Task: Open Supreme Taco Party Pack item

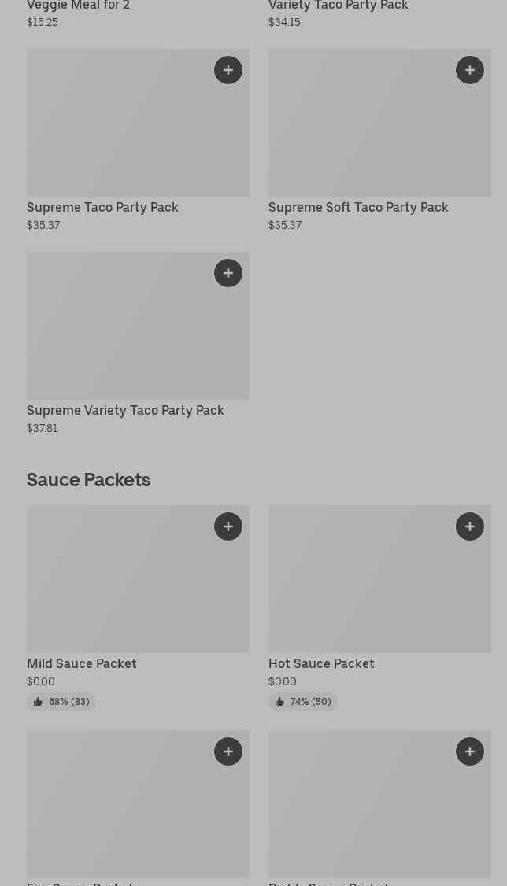Action: [x=102, y=208]
